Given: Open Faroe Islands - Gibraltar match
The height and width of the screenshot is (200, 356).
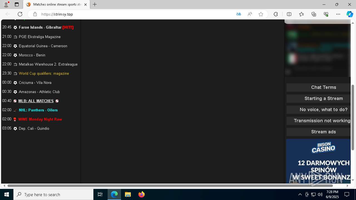Looking at the screenshot, I should click(x=46, y=27).
